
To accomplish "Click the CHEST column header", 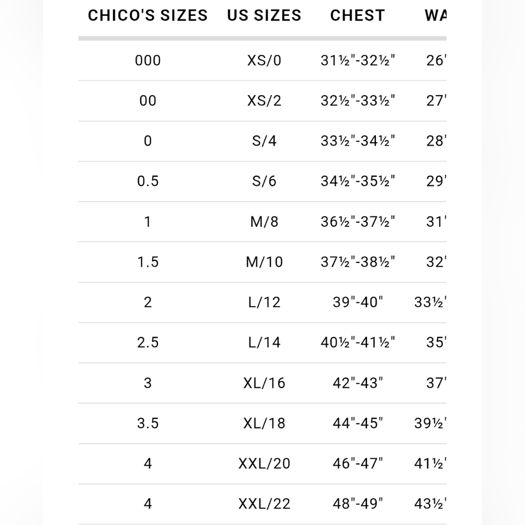I will point(358,16).
